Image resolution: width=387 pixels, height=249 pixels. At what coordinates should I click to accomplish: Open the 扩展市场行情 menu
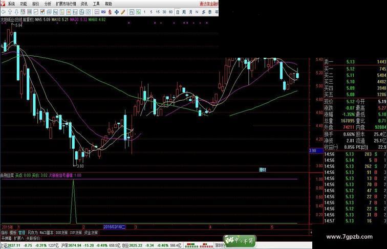[x=66, y=4]
